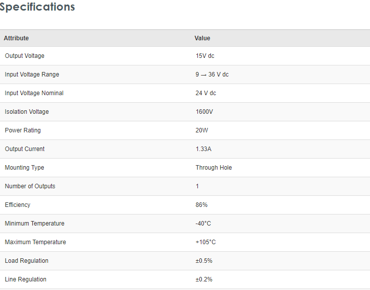Click the Input Voltage Nominal label

(34, 93)
